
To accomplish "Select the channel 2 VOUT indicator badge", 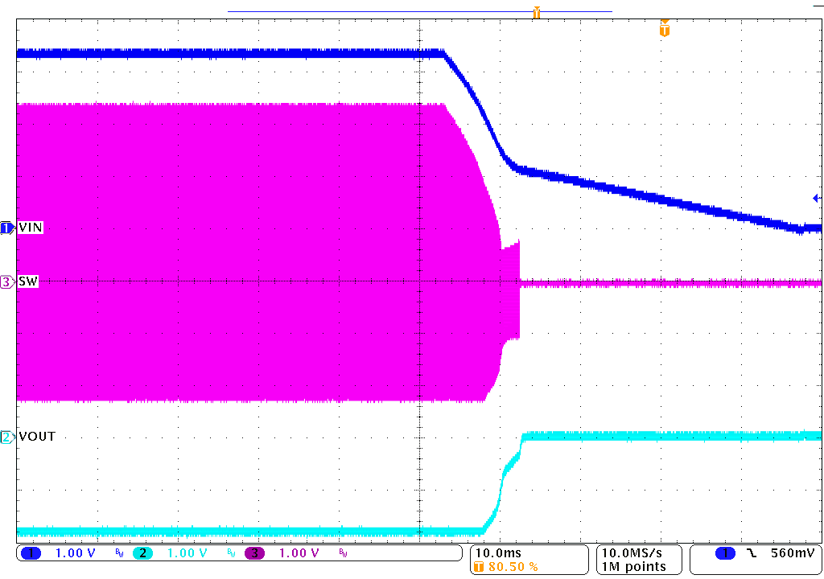I will pos(5,437).
